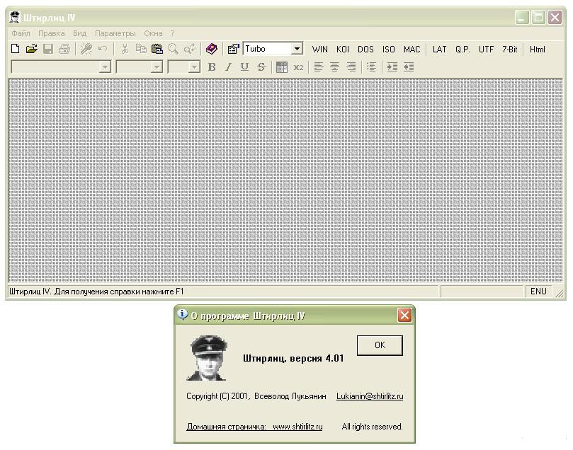Click the info icon in dialog title
The width and height of the screenshot is (573, 450).
[x=182, y=315]
